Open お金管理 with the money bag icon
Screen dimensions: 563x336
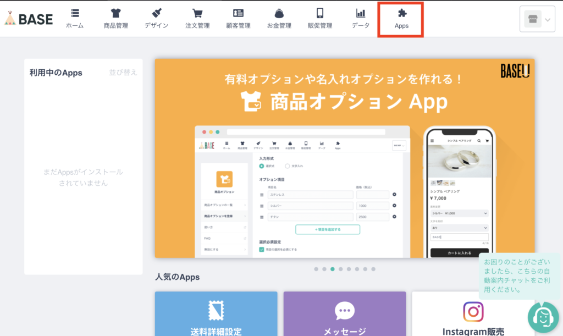coord(279,19)
